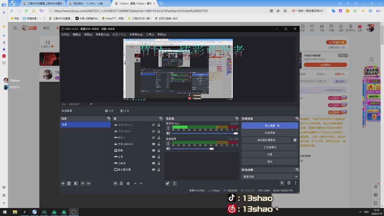Click the 开始录制 start recording button

coord(270,133)
